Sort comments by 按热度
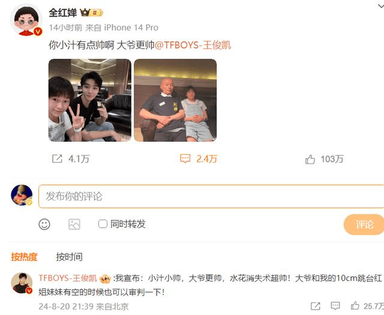Image resolution: width=384 pixels, height=315 pixels. click(x=24, y=257)
